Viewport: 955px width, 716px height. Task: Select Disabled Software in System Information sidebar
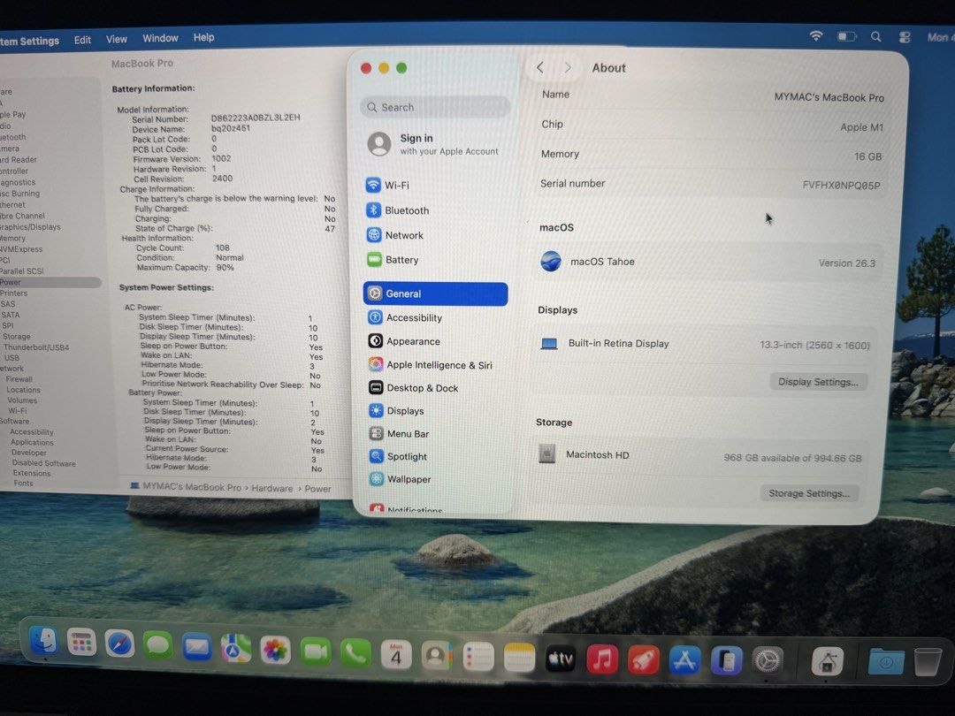coord(44,462)
